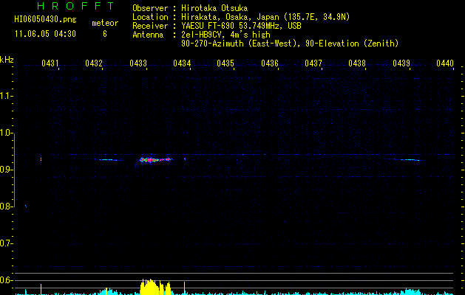Image resolution: width=465 pixels, height=295 pixels.
Task: Click the 0438 time marker
Action: click(357, 63)
